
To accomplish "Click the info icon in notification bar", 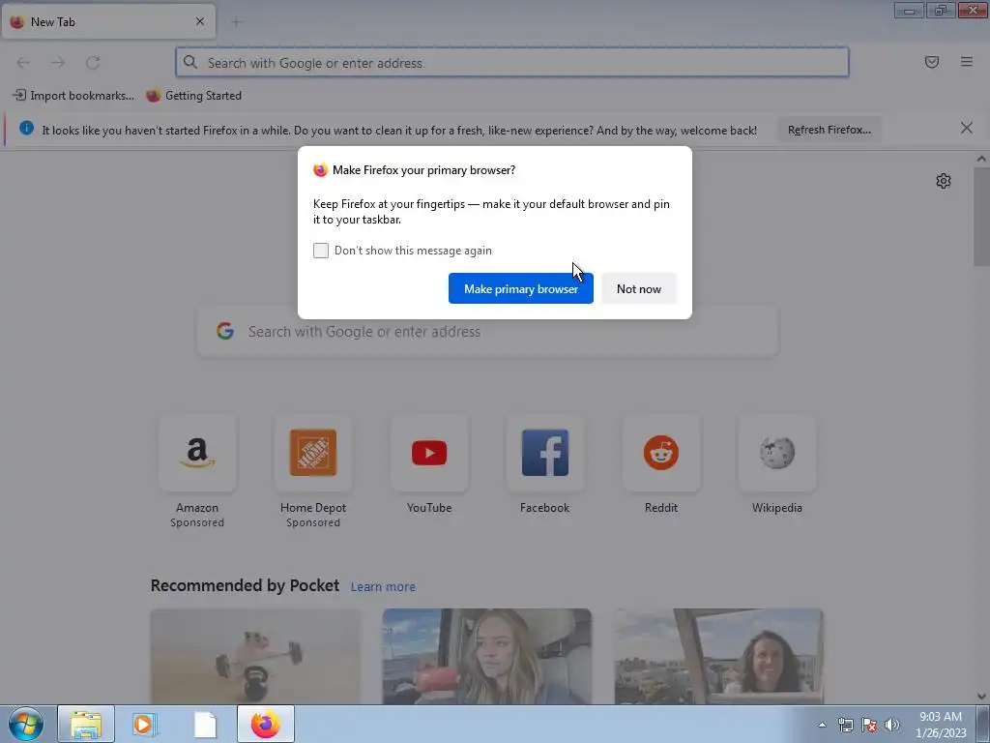I will click(26, 129).
